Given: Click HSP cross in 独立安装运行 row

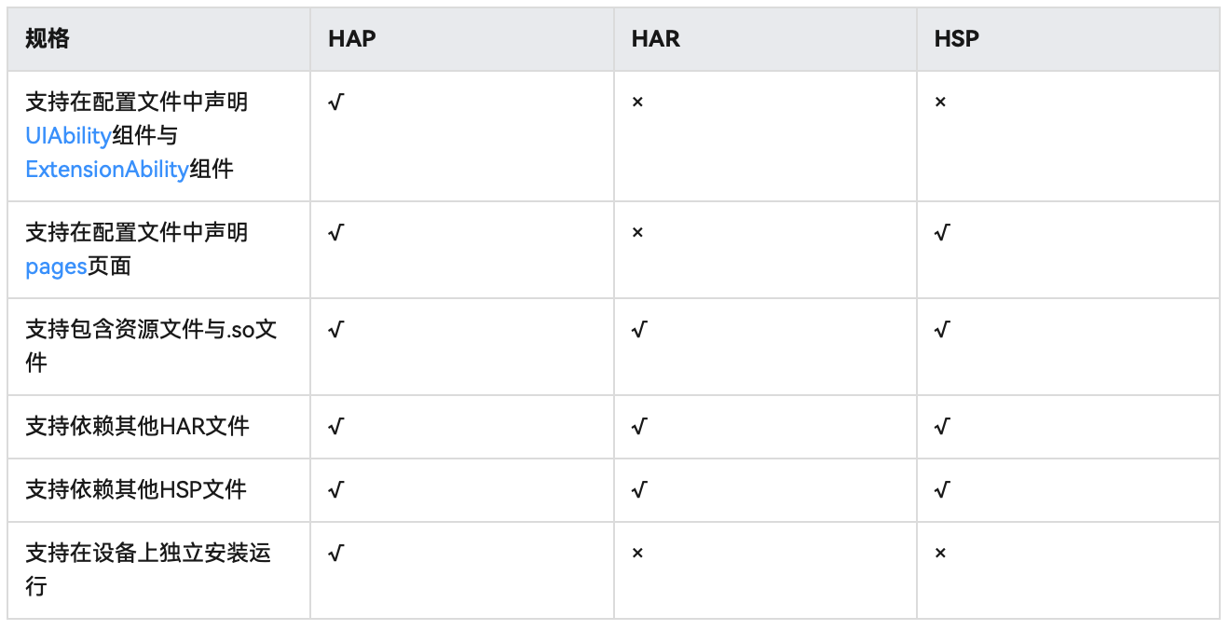Looking at the screenshot, I should pos(941,553).
